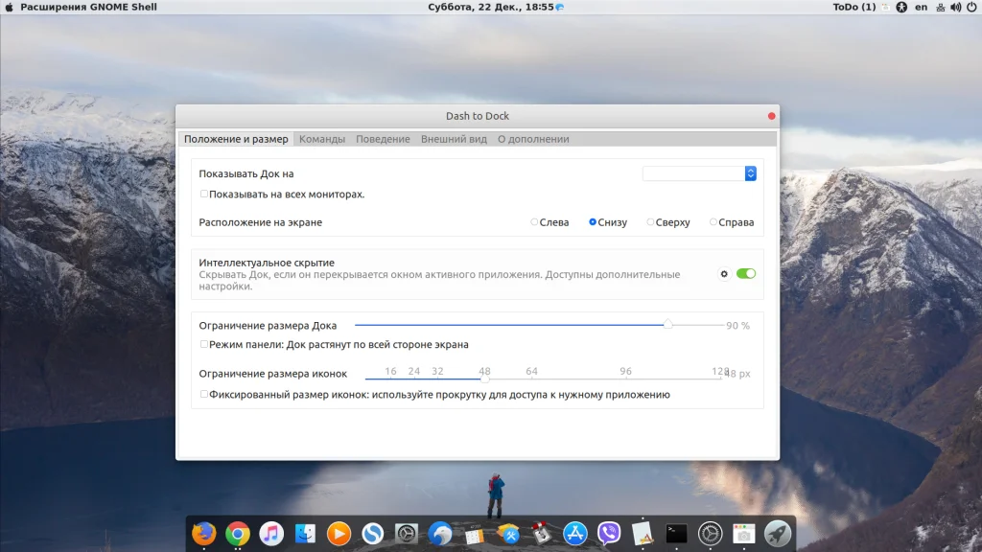Open the App Store icon in dock

coord(575,533)
